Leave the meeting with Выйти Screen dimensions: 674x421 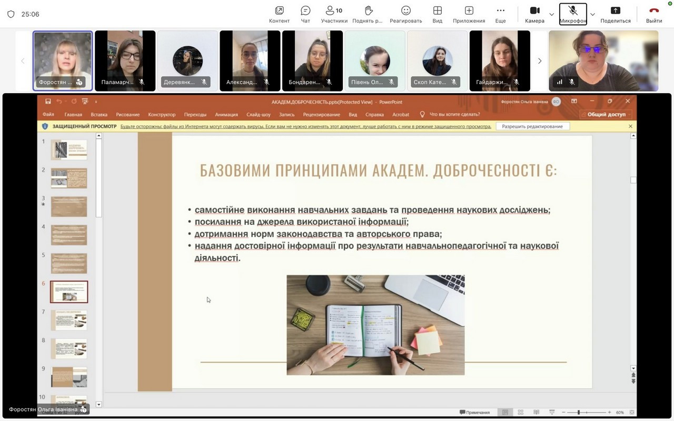point(654,14)
